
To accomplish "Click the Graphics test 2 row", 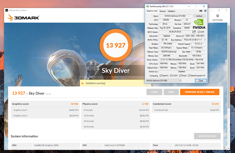I will point(45,116).
